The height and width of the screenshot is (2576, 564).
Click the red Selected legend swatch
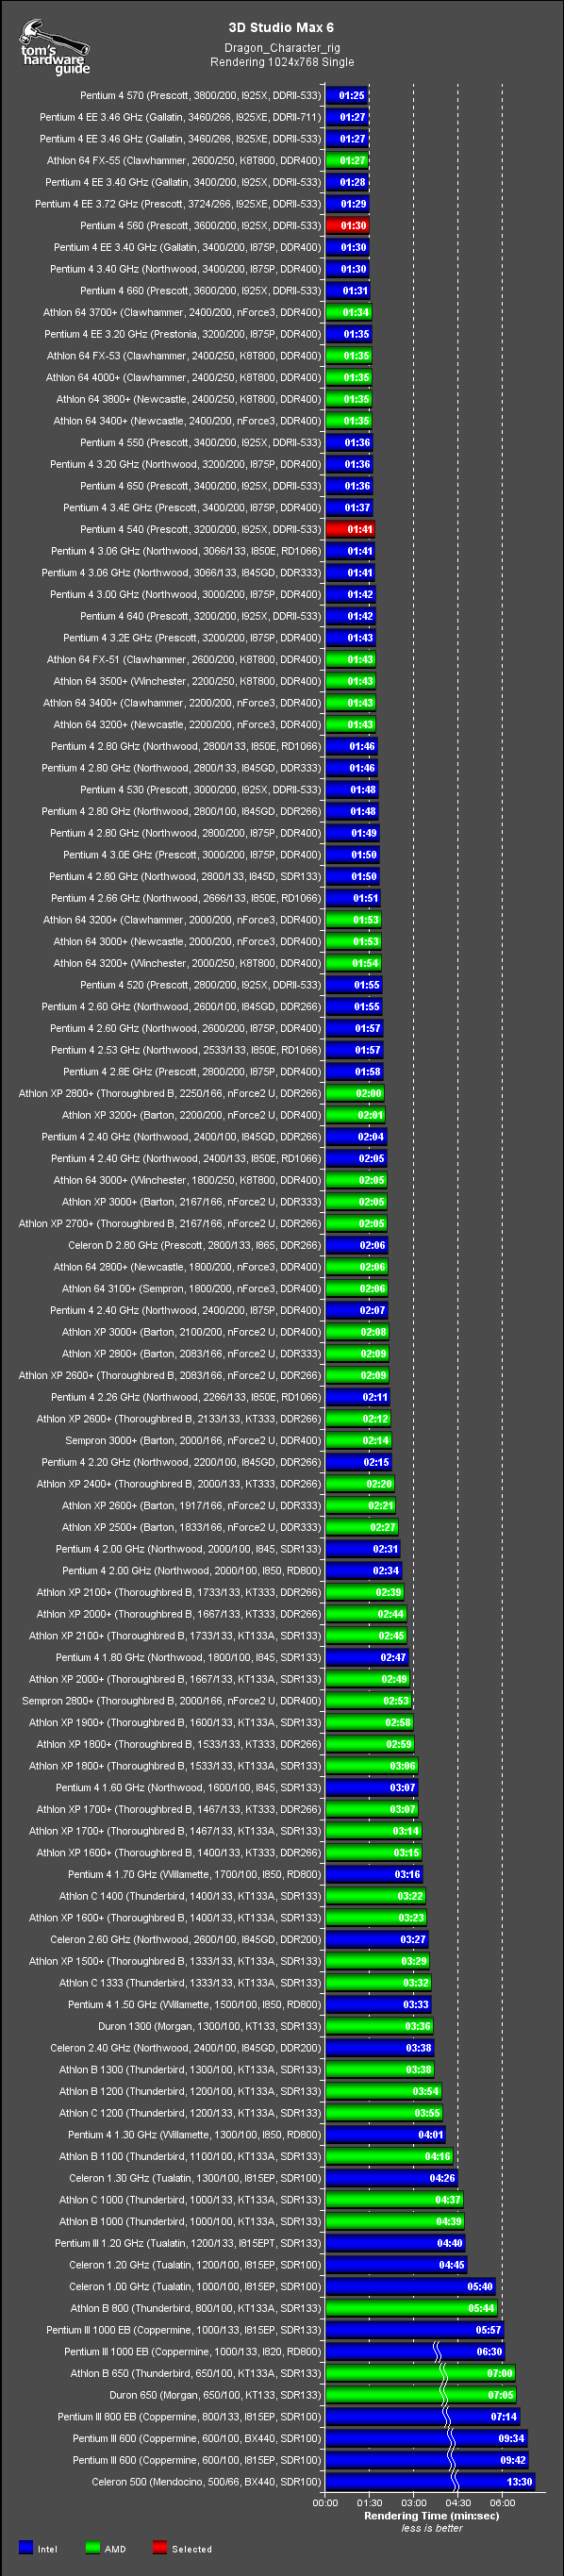pos(160,2548)
